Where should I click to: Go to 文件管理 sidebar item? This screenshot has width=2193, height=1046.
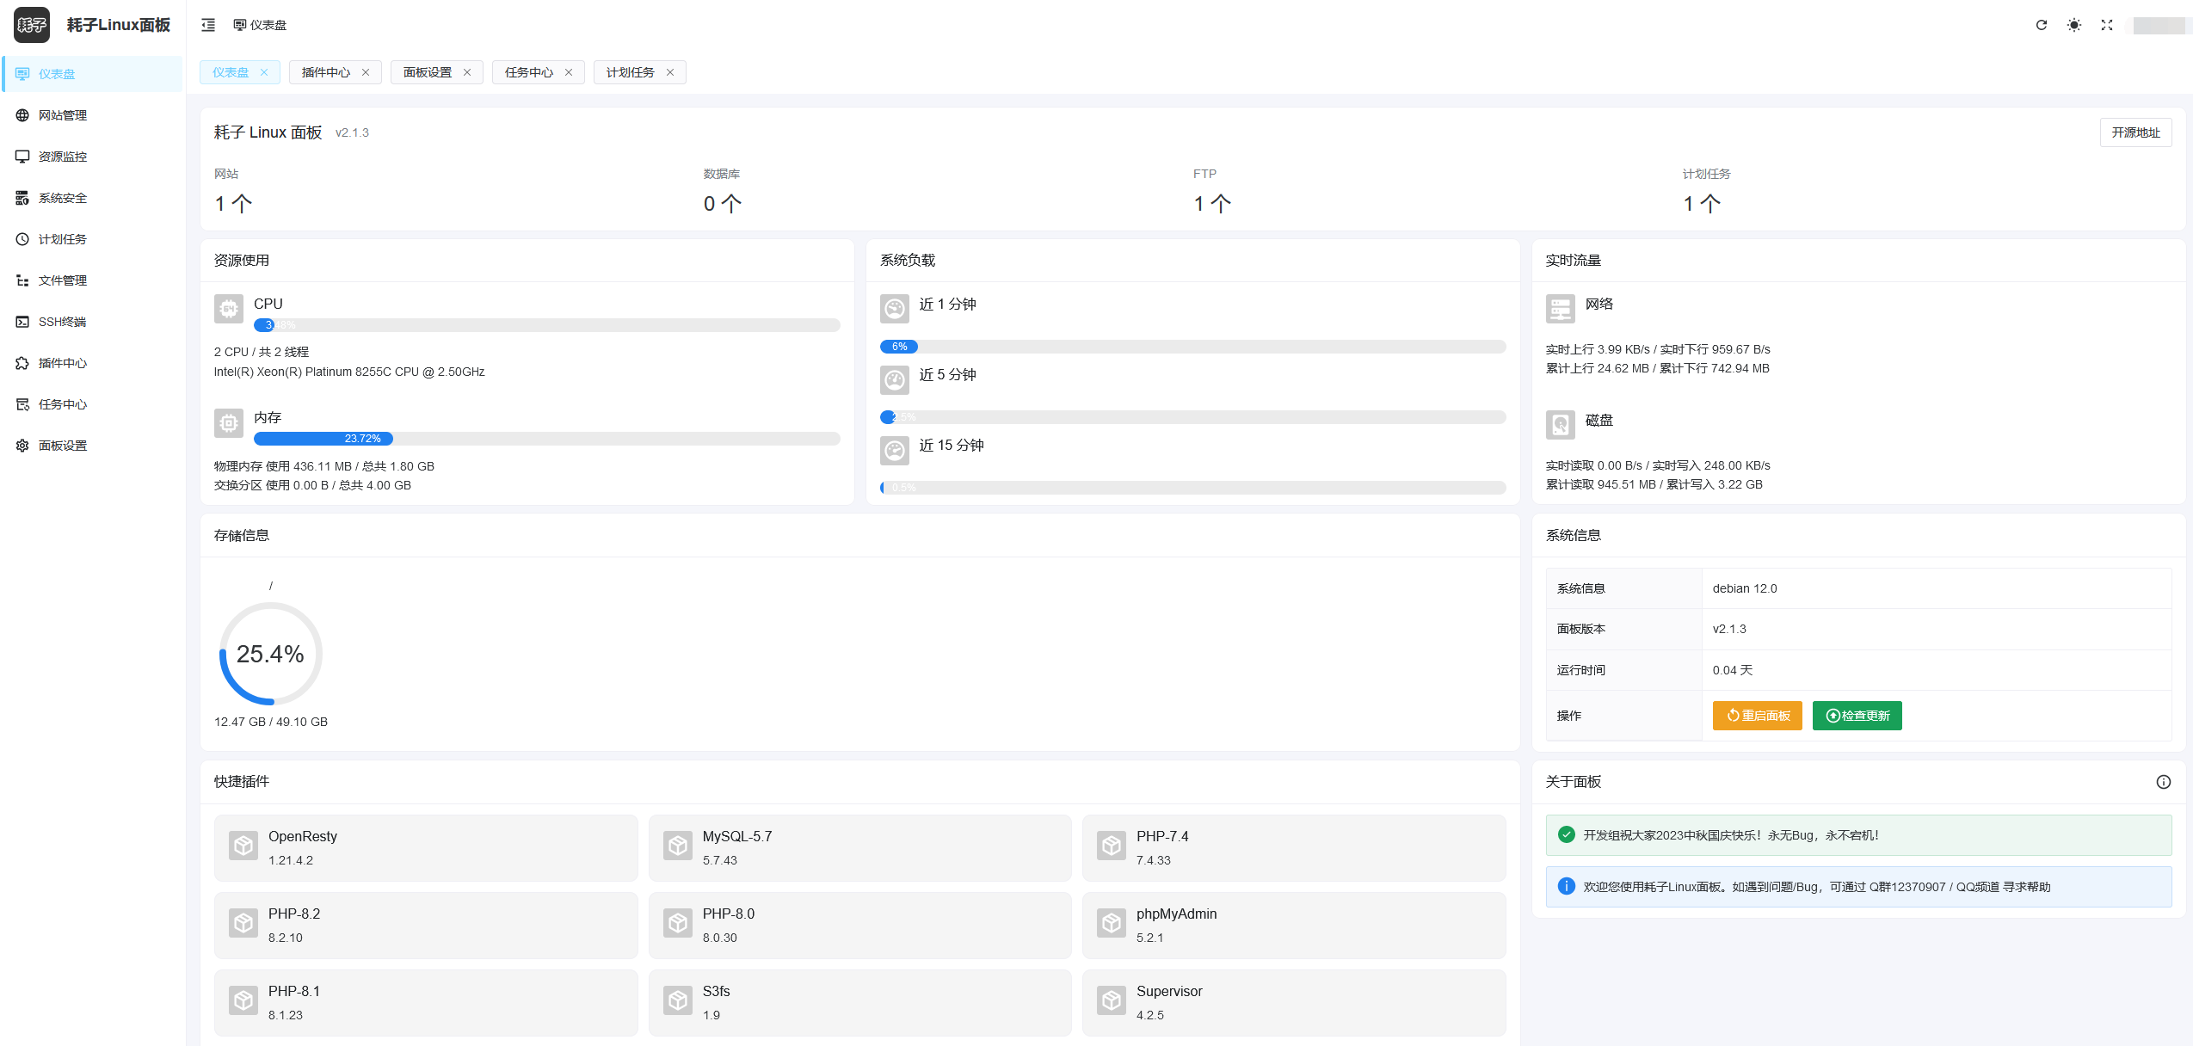[62, 280]
